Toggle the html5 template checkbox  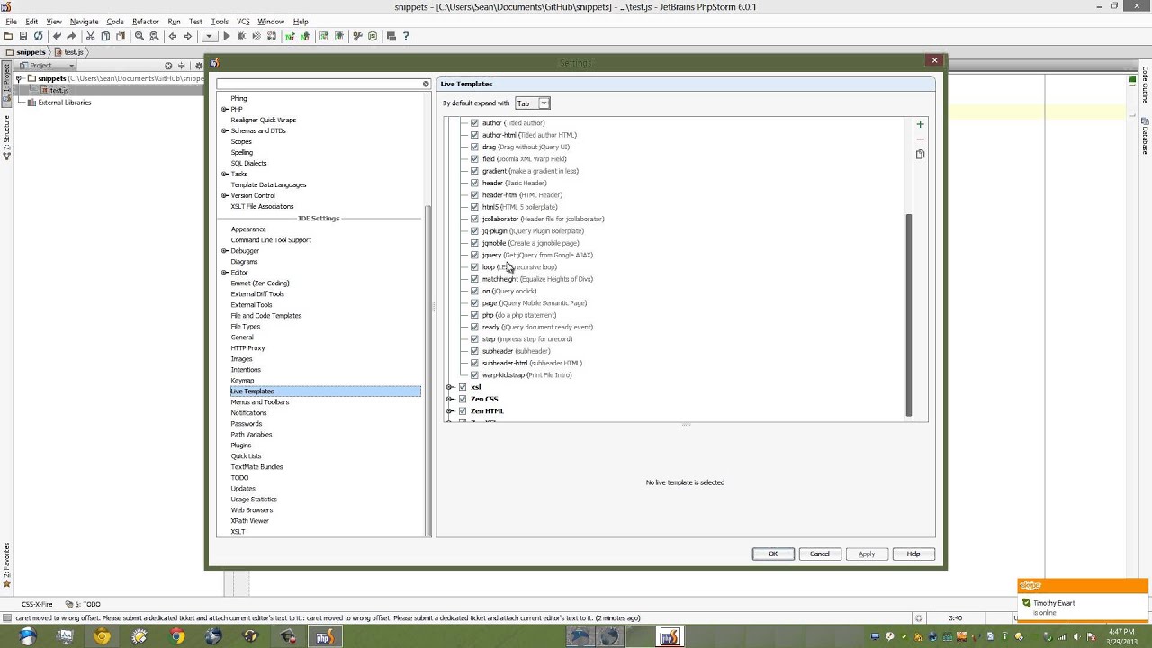click(x=474, y=207)
